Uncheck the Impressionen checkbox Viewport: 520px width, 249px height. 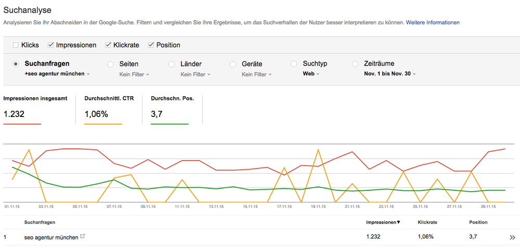pyautogui.click(x=51, y=45)
